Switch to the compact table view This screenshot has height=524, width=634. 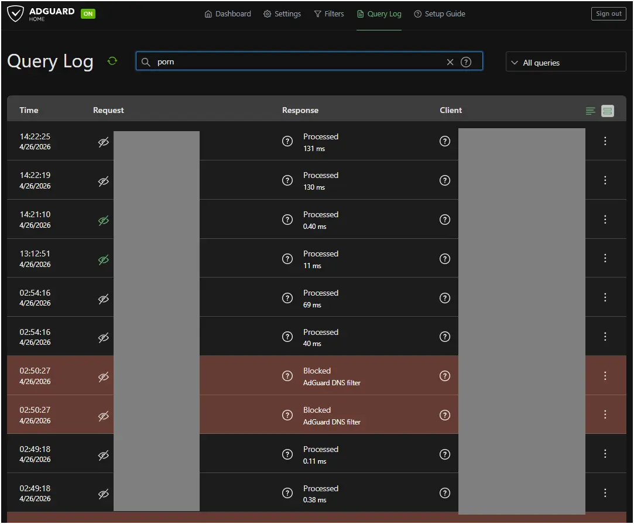point(590,111)
